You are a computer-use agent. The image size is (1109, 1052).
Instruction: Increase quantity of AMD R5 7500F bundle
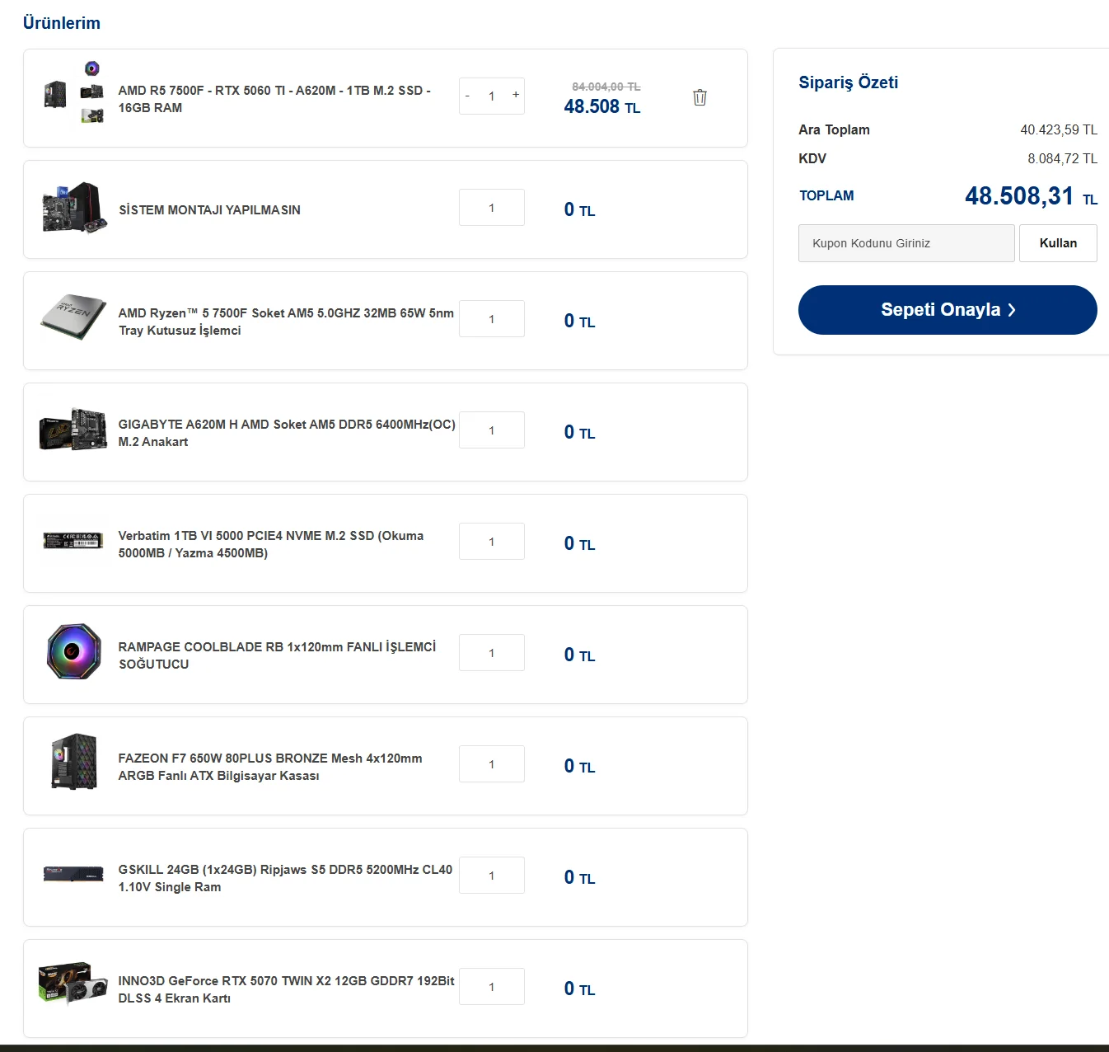tap(516, 95)
